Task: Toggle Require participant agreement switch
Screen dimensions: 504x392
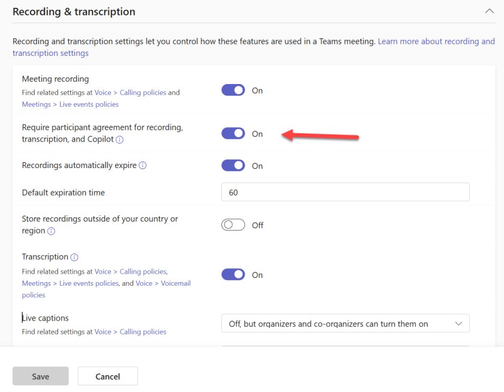Action: [x=233, y=133]
